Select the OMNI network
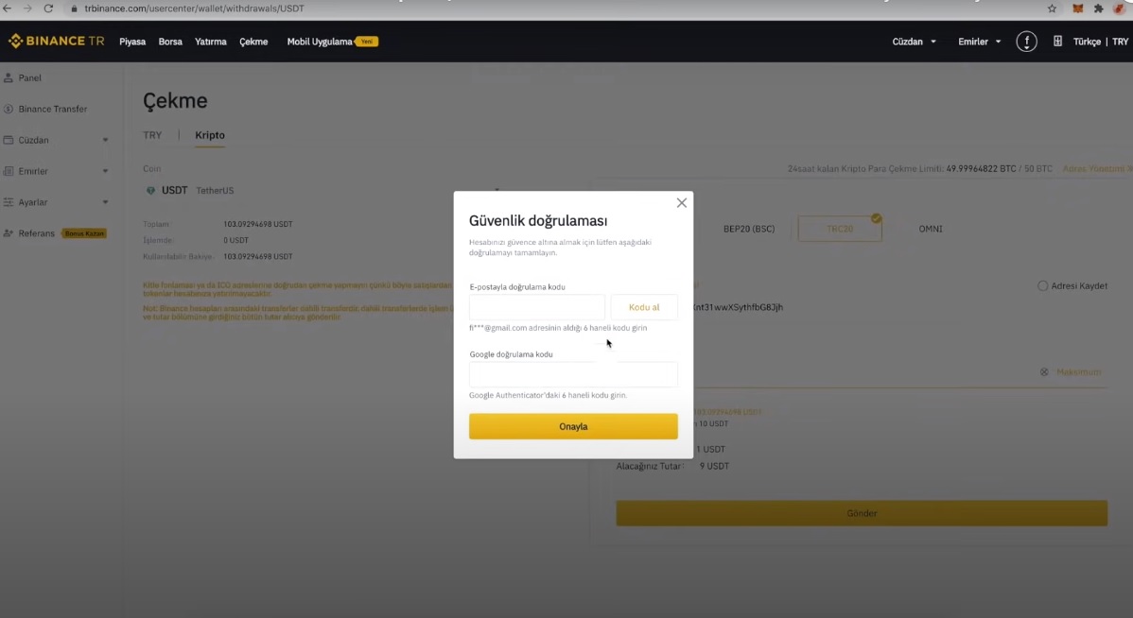The image size is (1133, 618). 931,229
